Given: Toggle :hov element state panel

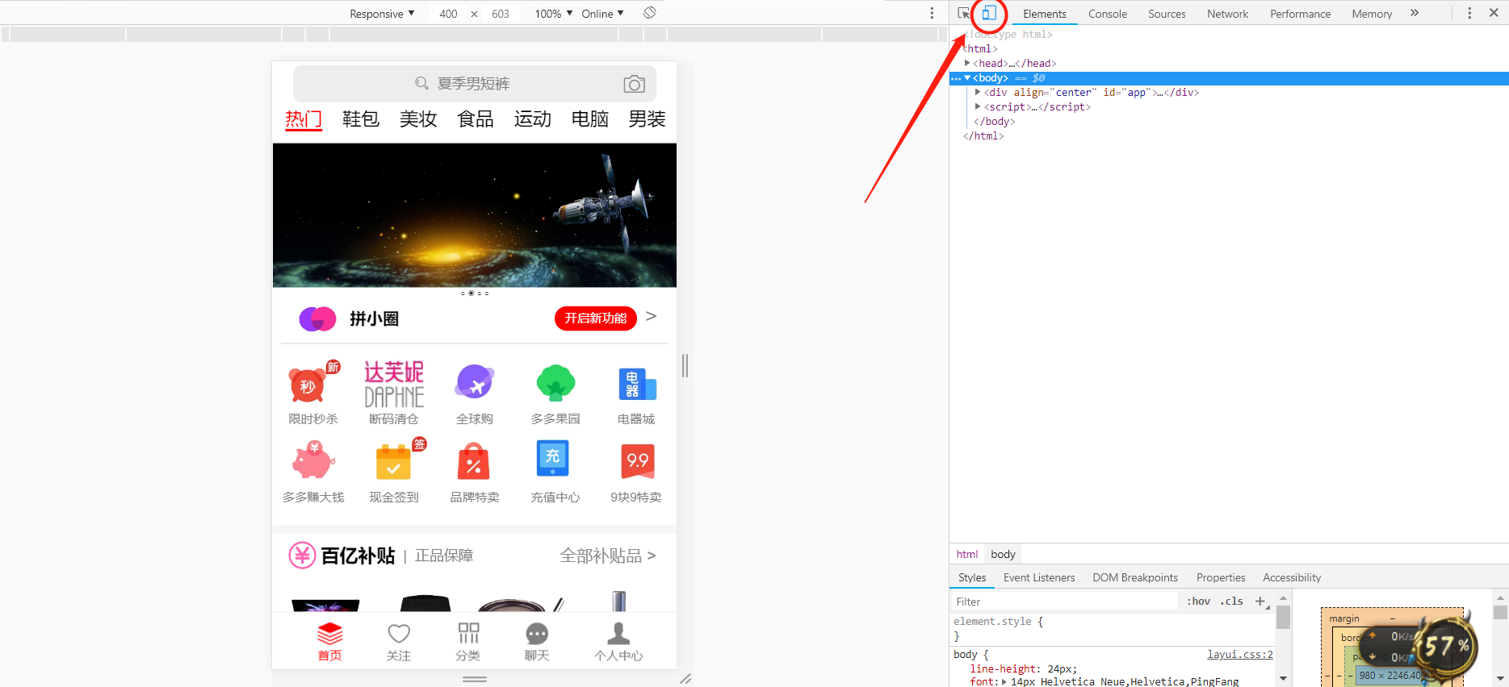Looking at the screenshot, I should click(1199, 602).
